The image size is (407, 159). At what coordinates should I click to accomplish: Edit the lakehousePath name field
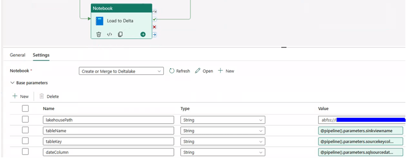coord(109,120)
